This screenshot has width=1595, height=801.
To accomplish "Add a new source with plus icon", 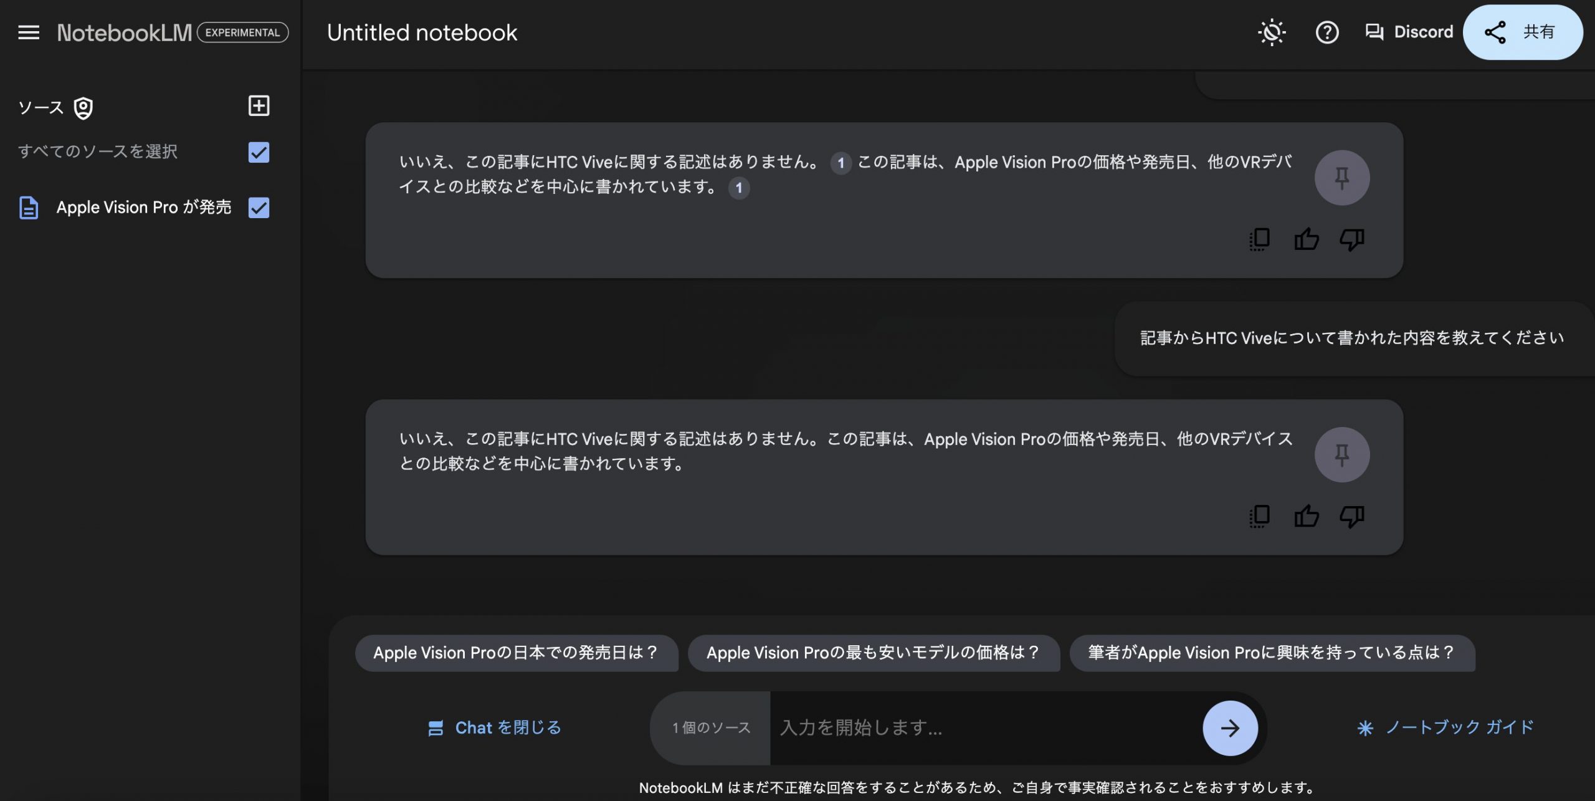I will coord(259,106).
